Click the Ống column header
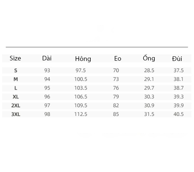The image size is (194, 172). tap(149, 58)
